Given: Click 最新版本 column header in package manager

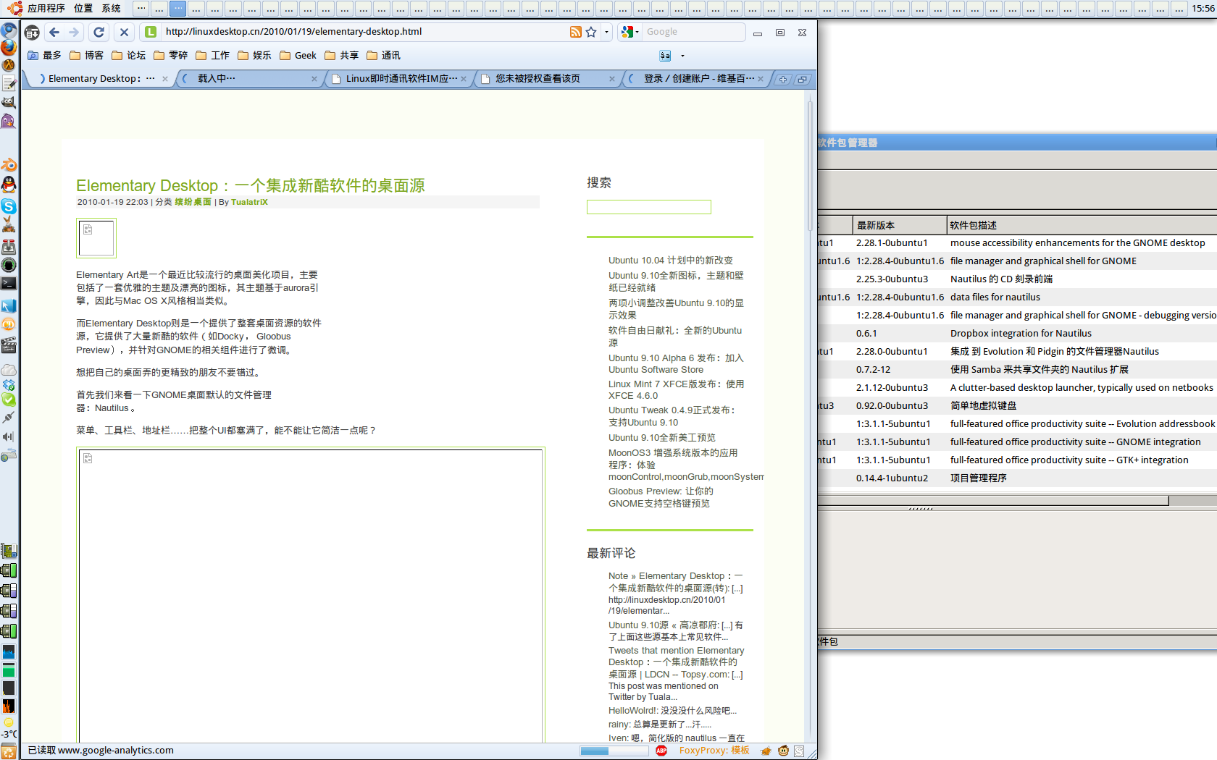Looking at the screenshot, I should (x=899, y=225).
